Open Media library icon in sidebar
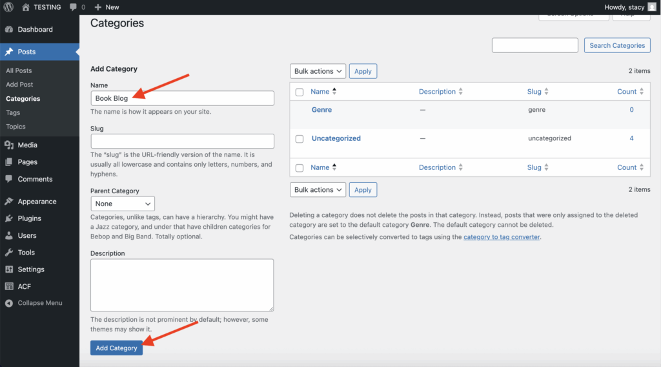Screen dimensions: 661x367 (x=9, y=145)
